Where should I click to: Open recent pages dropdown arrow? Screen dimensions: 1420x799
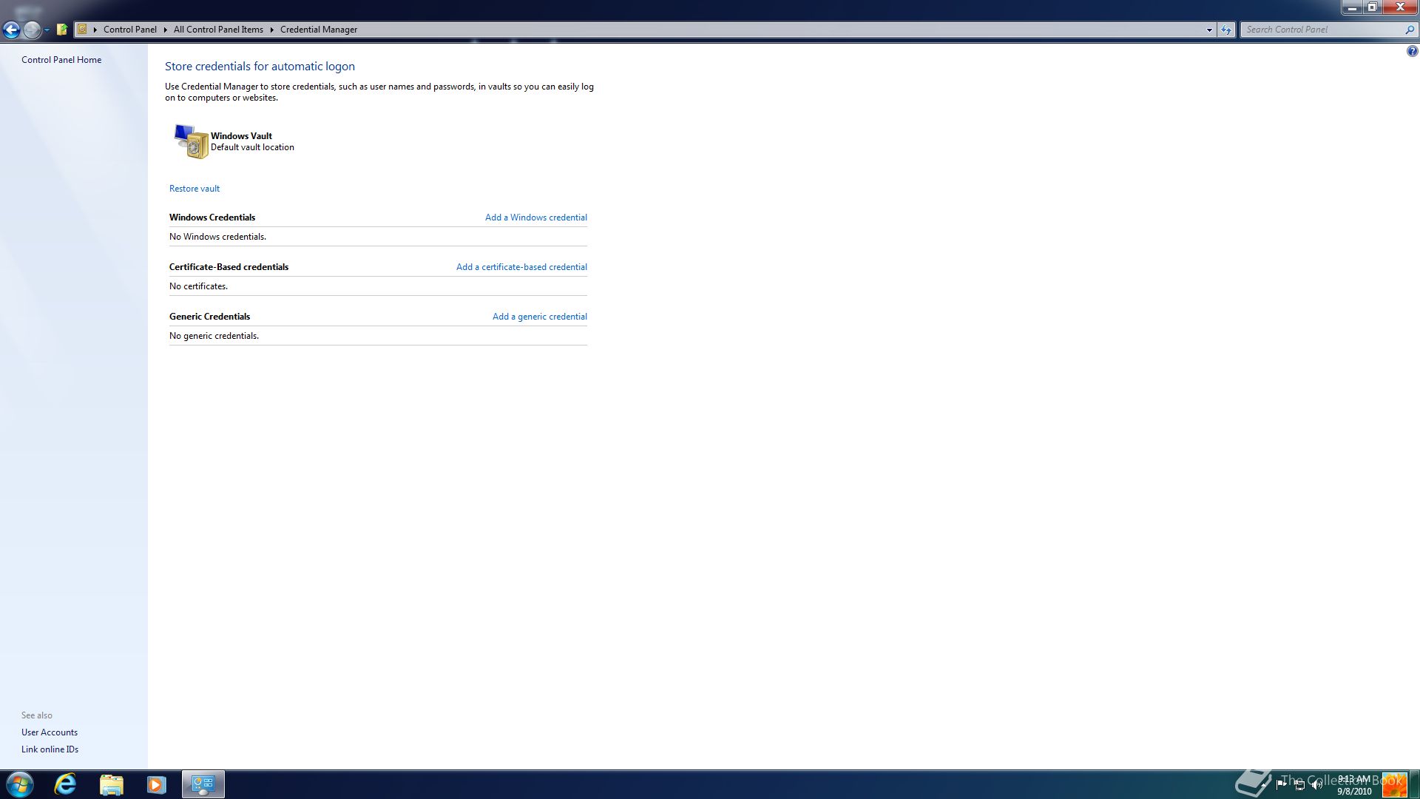tap(47, 30)
